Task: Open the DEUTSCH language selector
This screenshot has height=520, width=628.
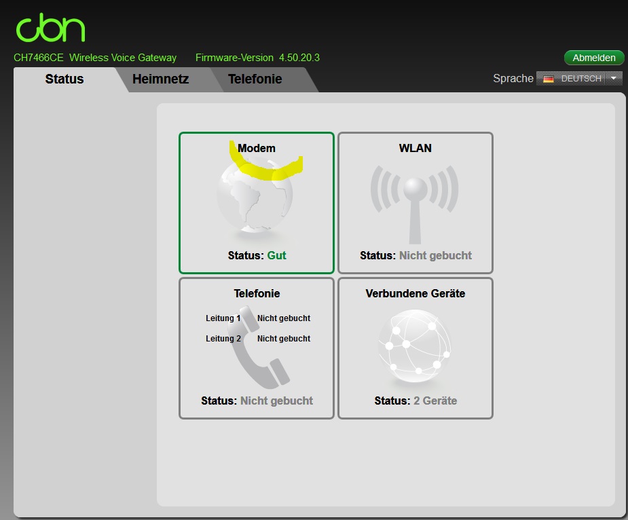Action: pyautogui.click(x=579, y=78)
